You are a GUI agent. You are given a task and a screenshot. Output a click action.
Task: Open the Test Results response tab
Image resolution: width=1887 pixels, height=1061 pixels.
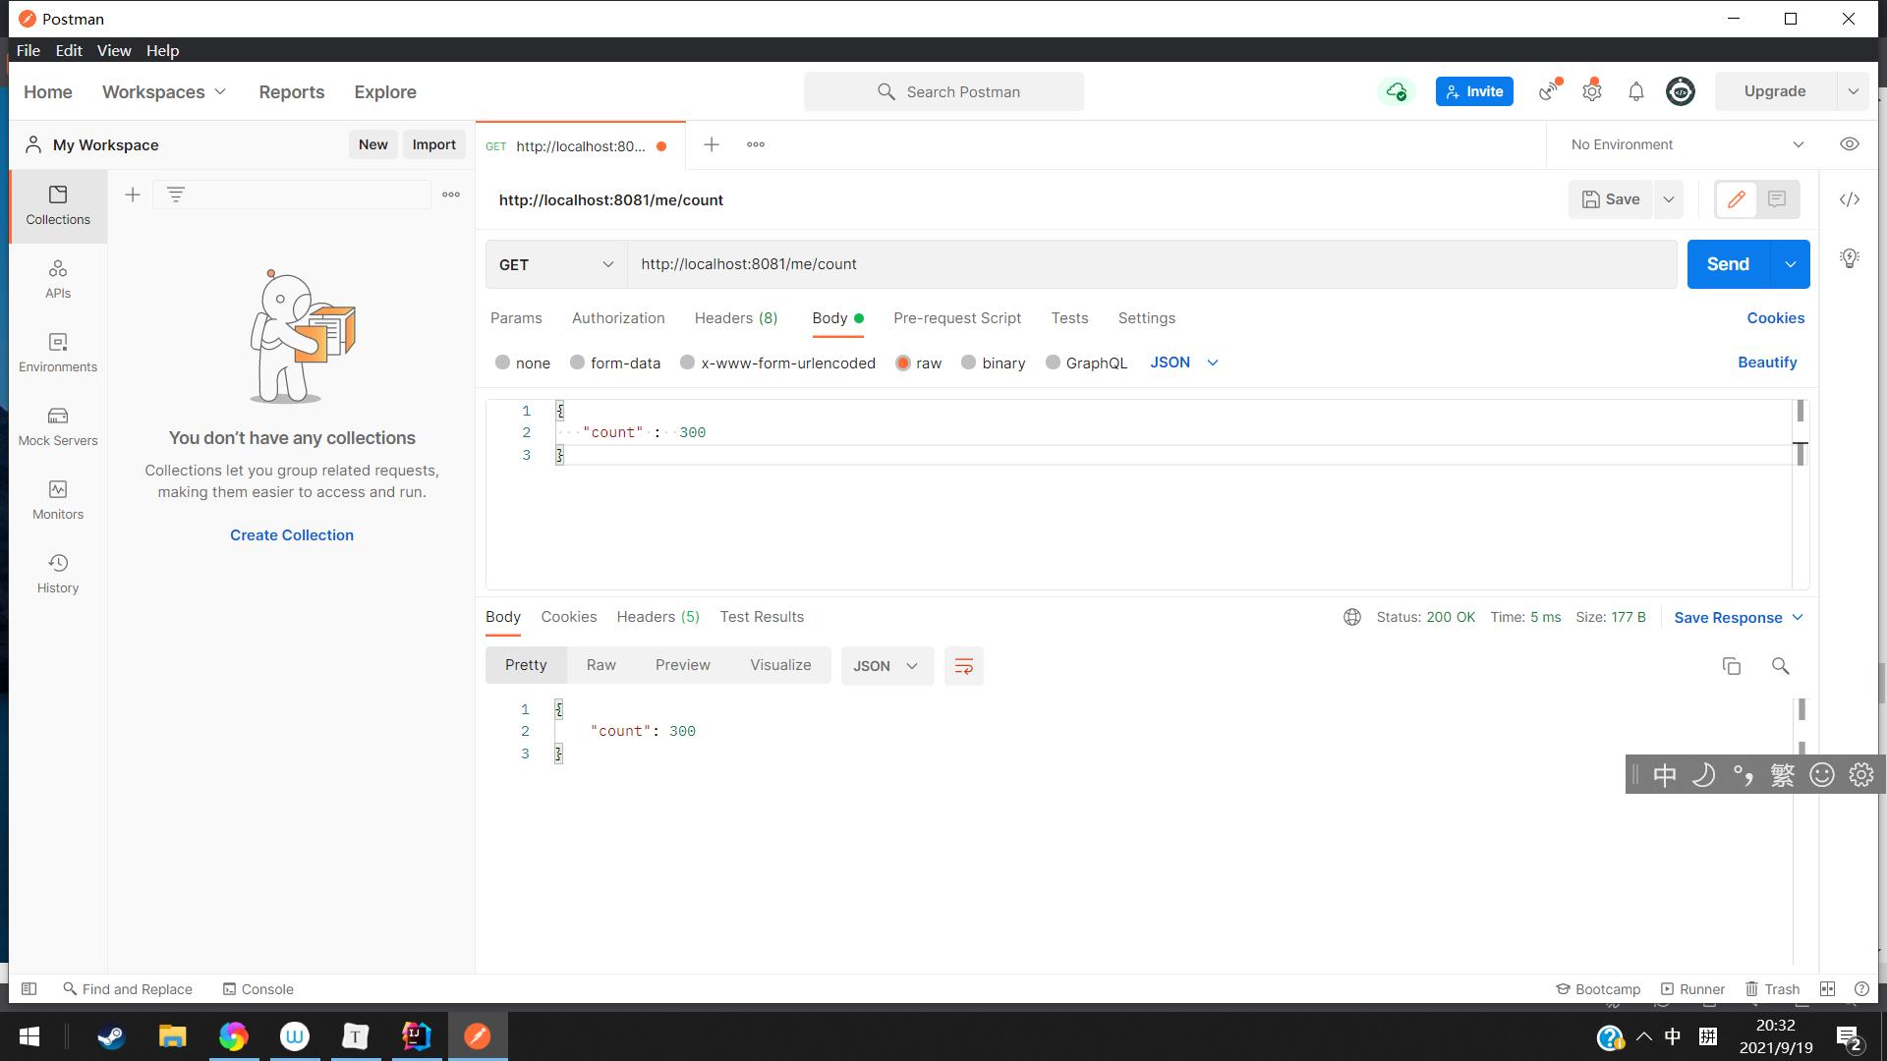click(x=762, y=617)
